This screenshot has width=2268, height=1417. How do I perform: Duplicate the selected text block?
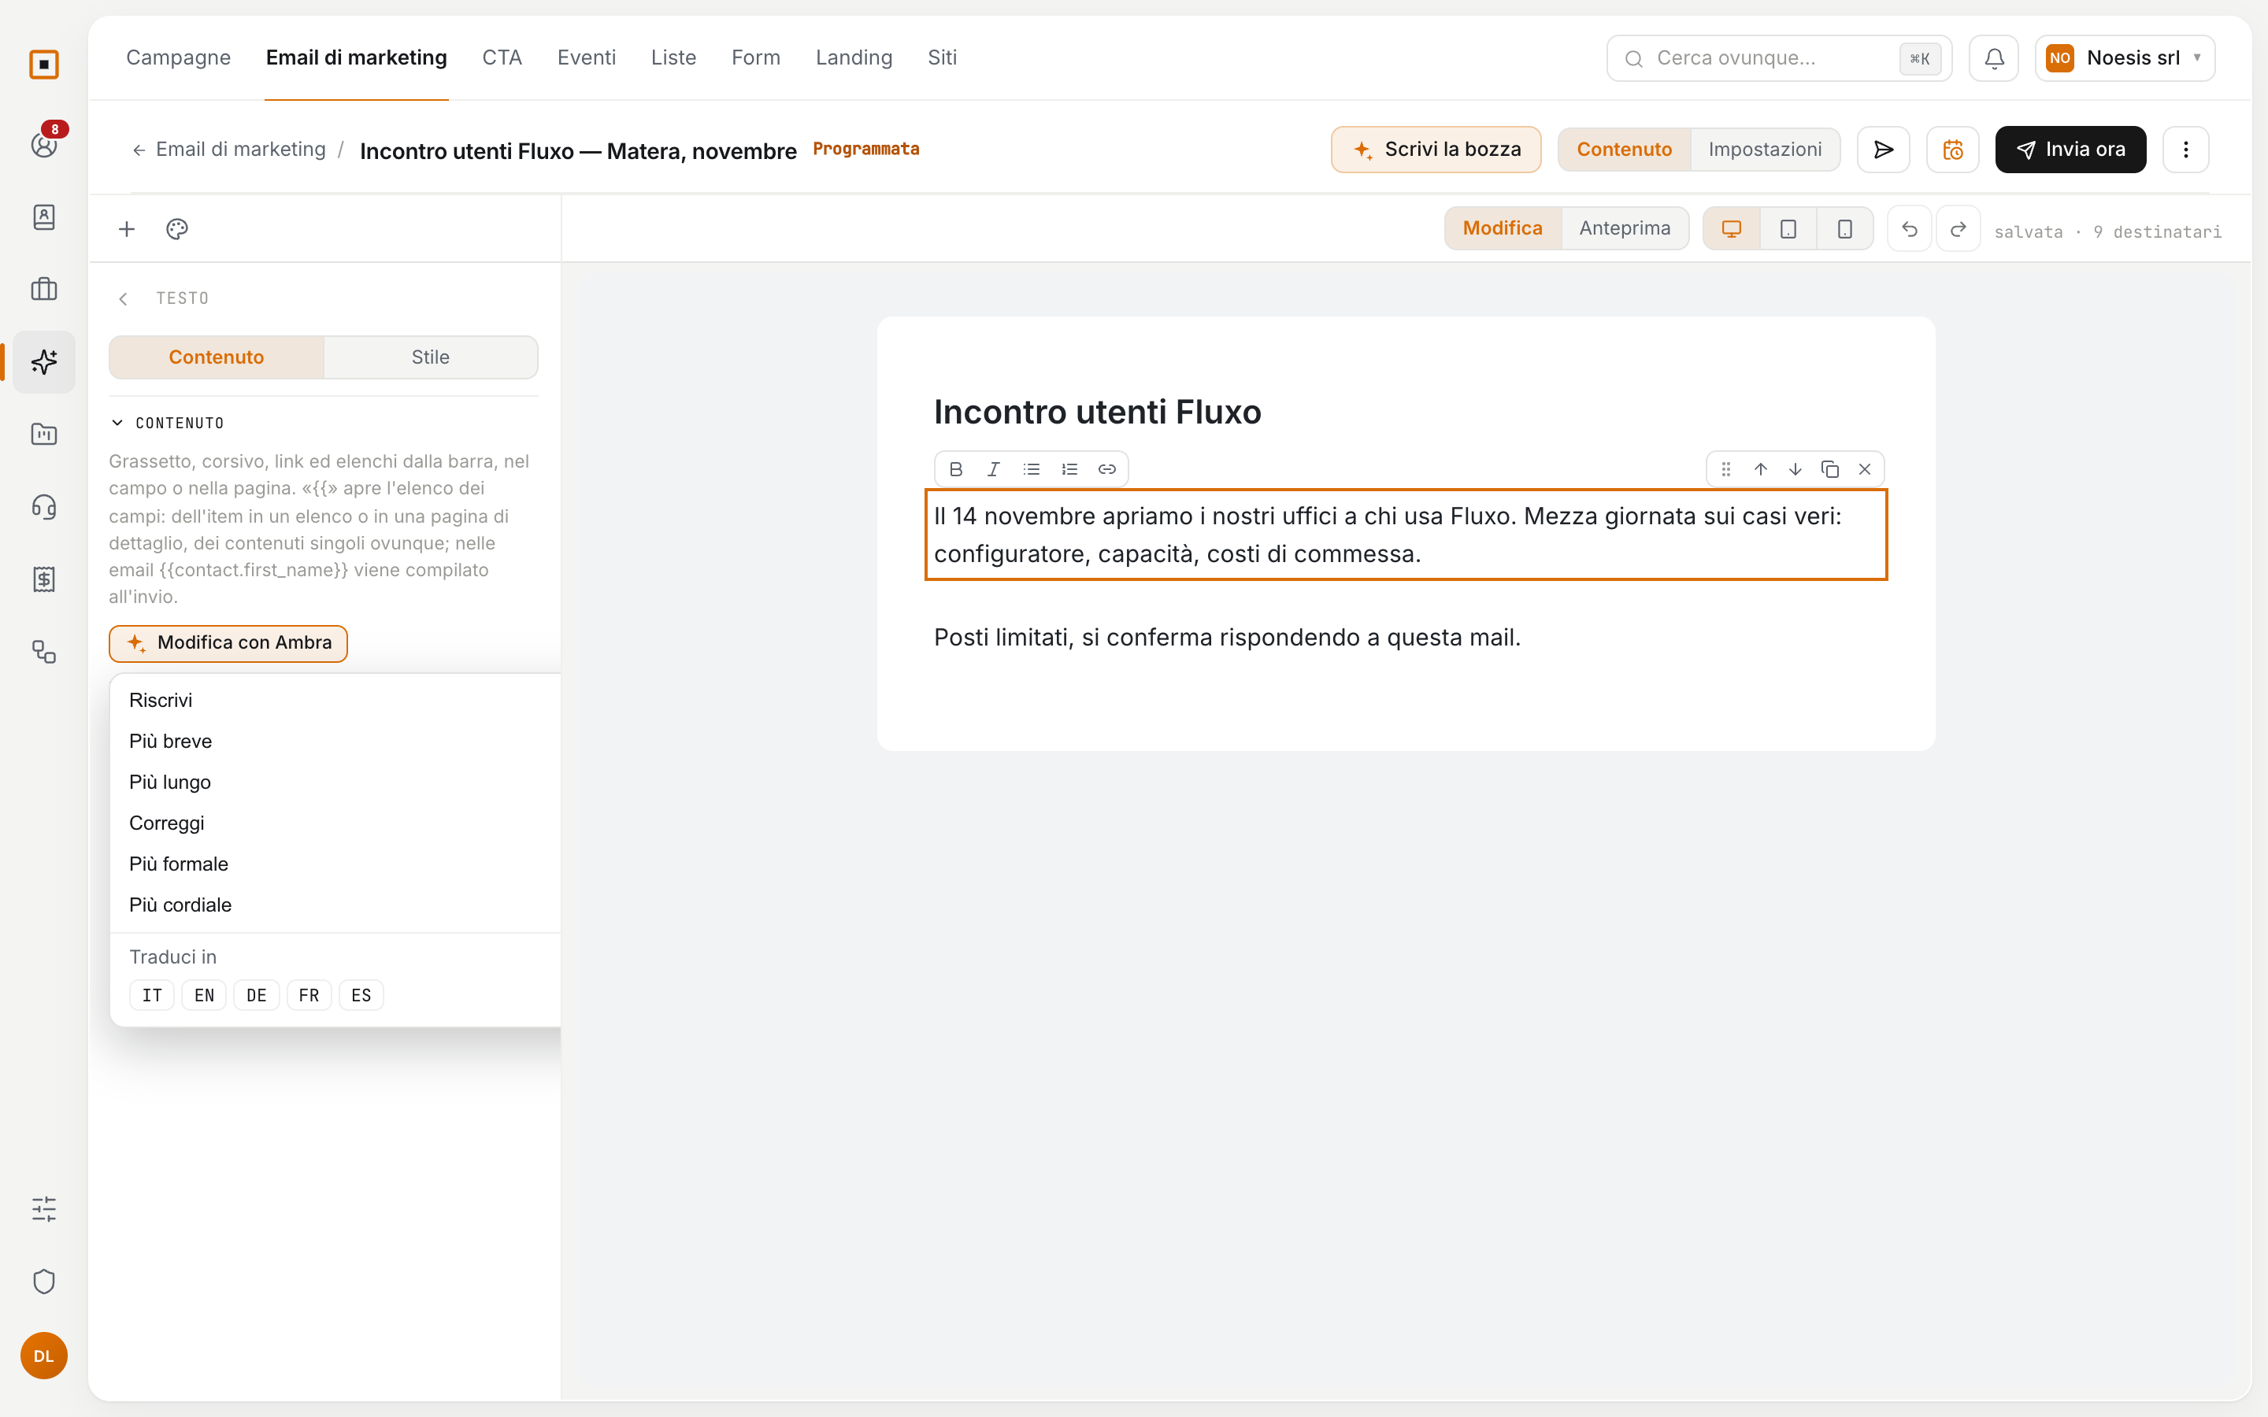[x=1829, y=469]
